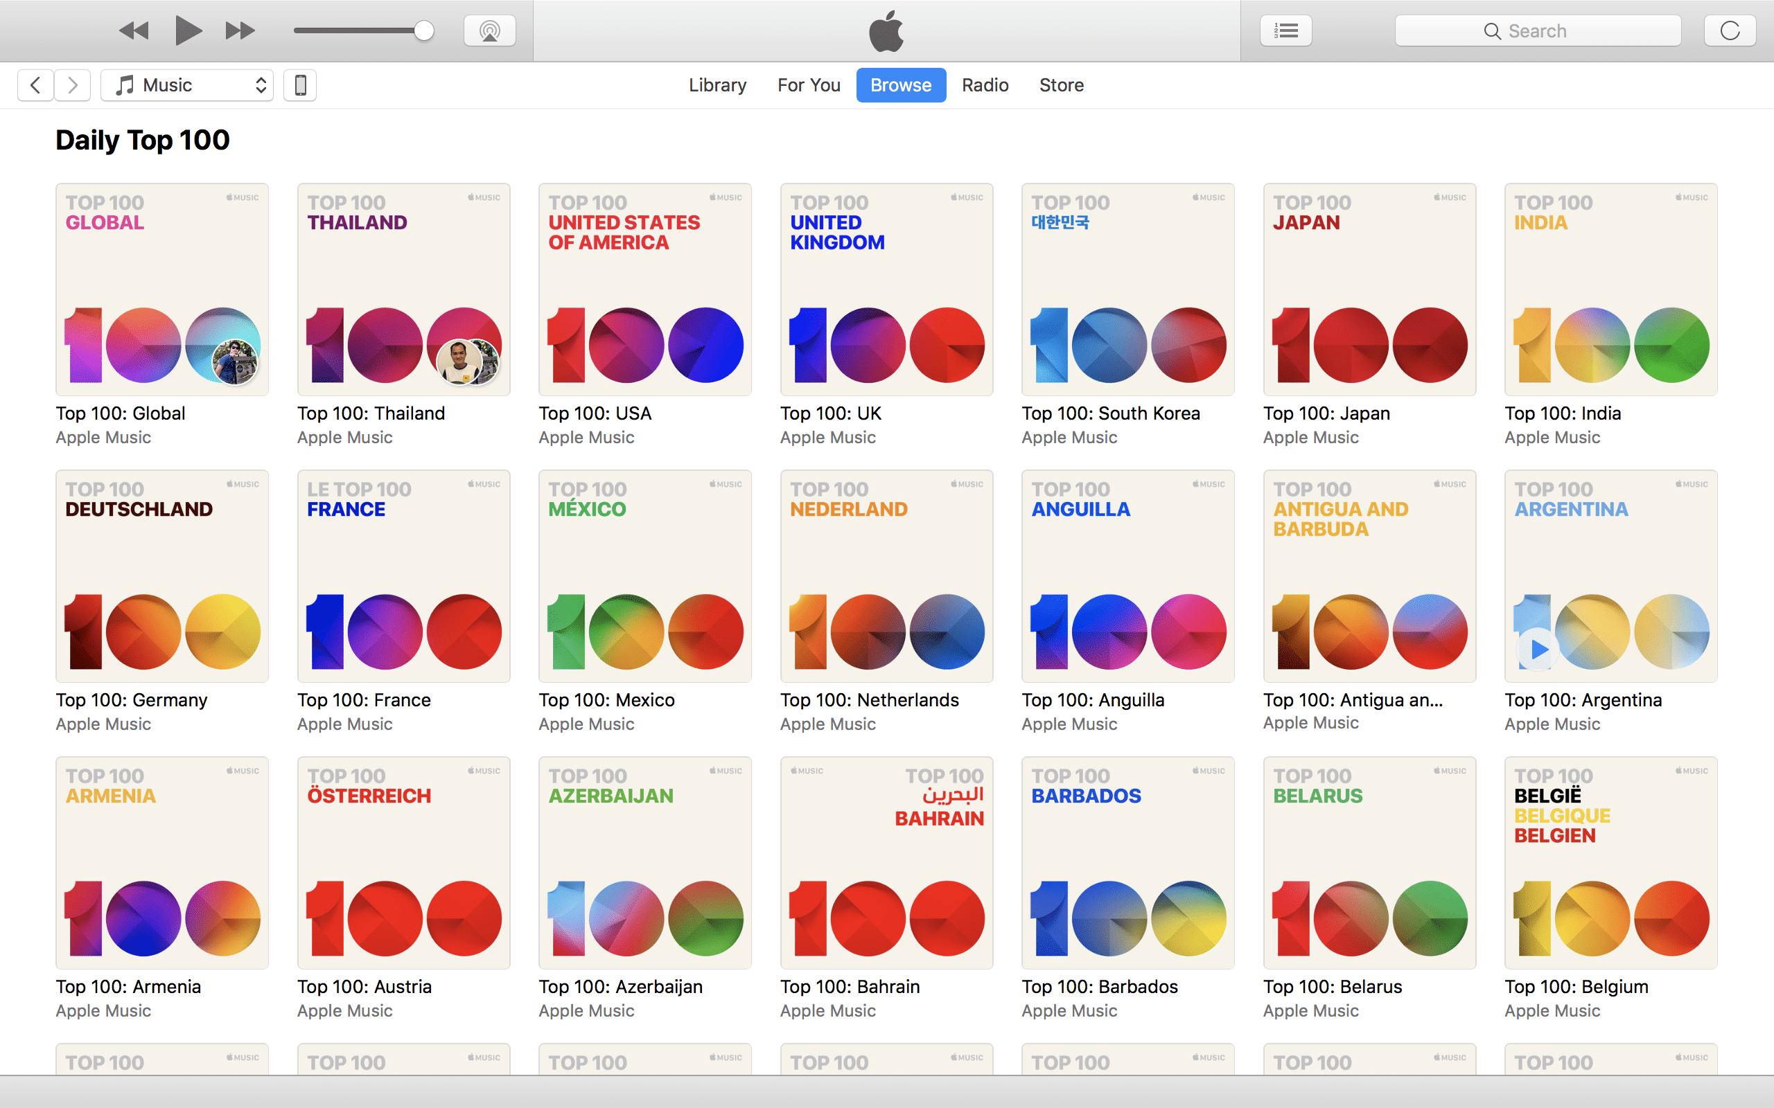This screenshot has width=1774, height=1108.
Task: Click the iPhone device icon
Action: coord(300,85)
